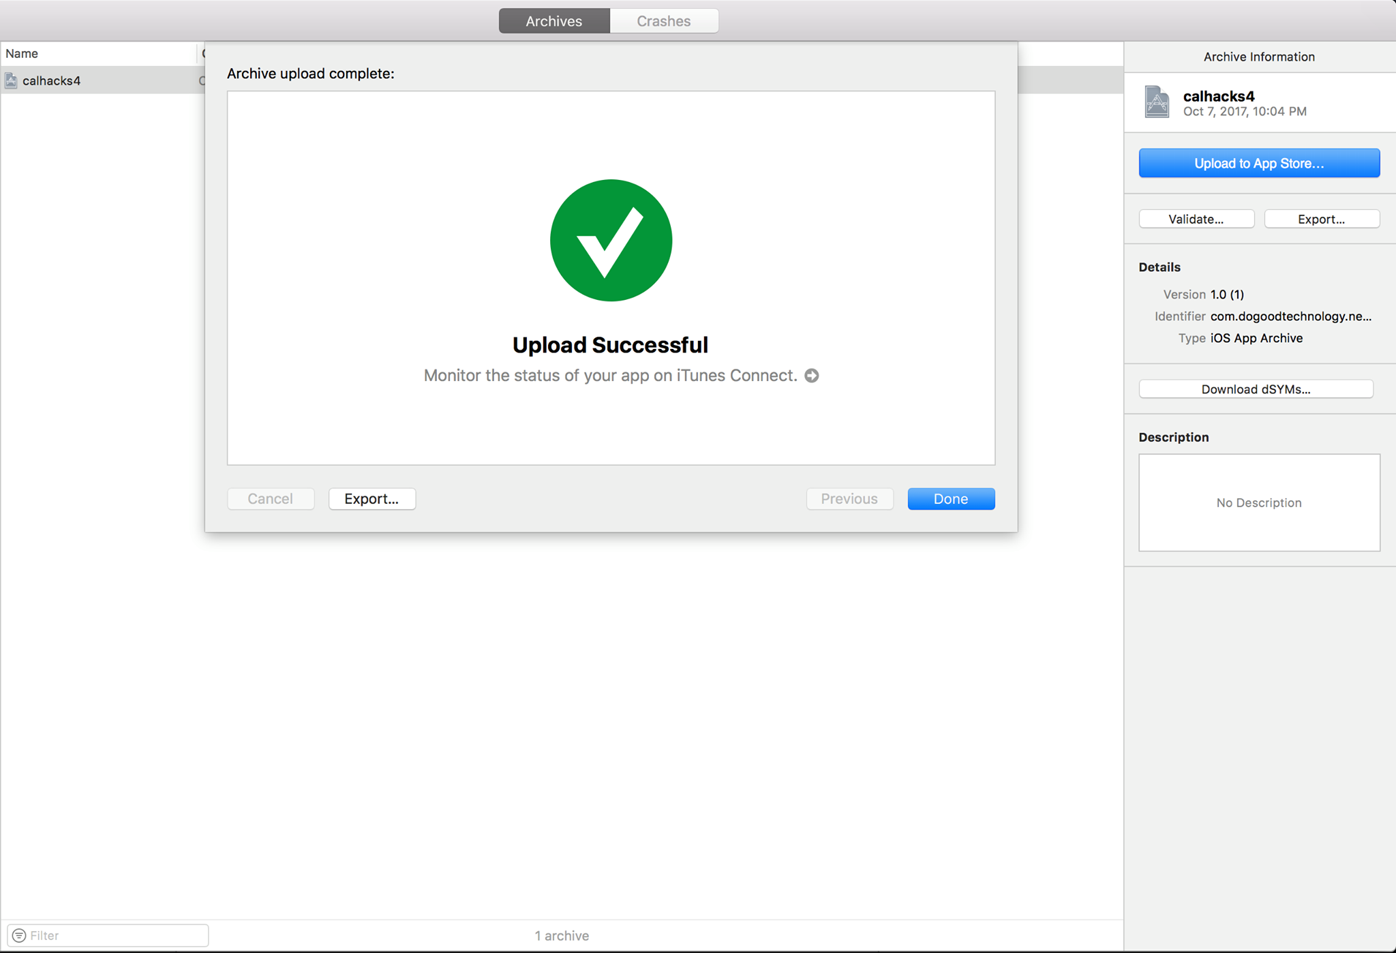Viewport: 1396px width, 953px height.
Task: Click the Previous button
Action: (849, 499)
